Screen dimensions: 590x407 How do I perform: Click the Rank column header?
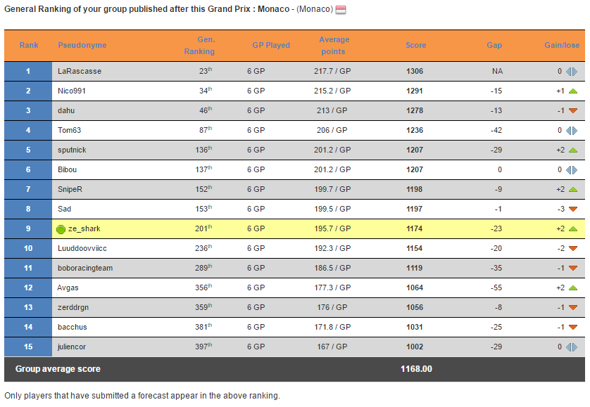click(x=29, y=45)
